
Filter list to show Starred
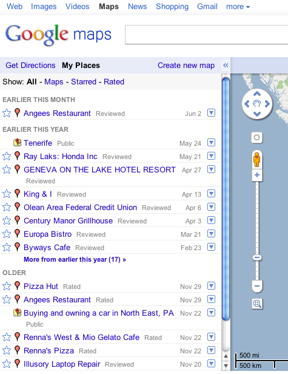click(x=84, y=82)
